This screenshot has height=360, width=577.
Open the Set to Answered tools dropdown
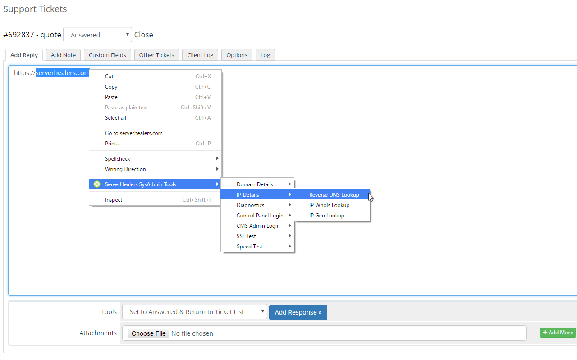195,312
